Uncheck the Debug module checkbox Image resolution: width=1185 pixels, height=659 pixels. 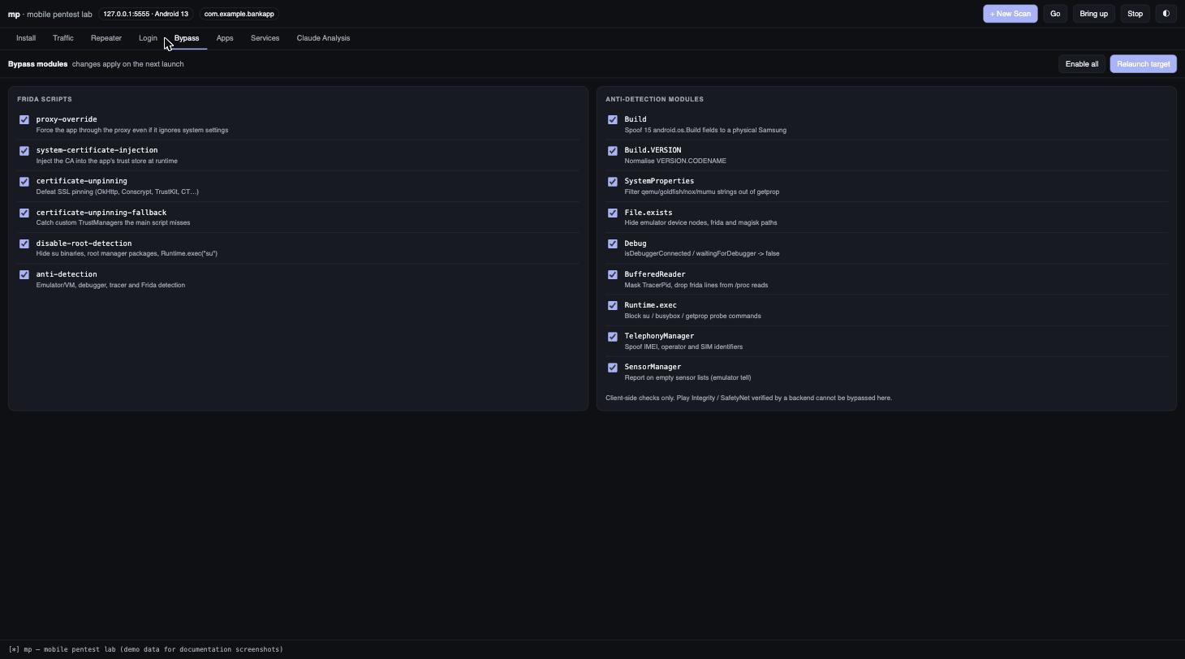point(613,243)
